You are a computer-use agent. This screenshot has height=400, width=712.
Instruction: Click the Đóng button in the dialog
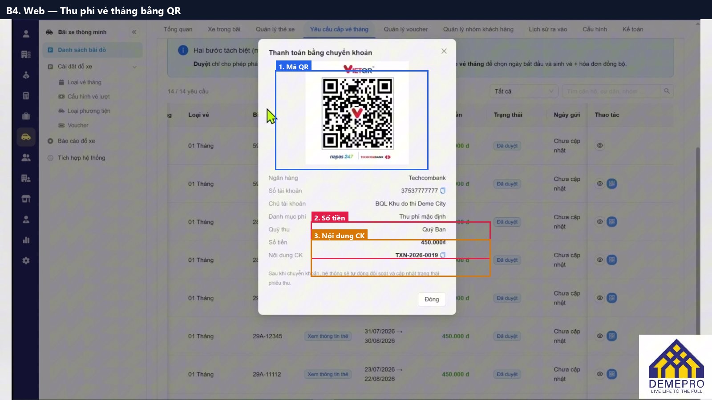click(x=432, y=299)
